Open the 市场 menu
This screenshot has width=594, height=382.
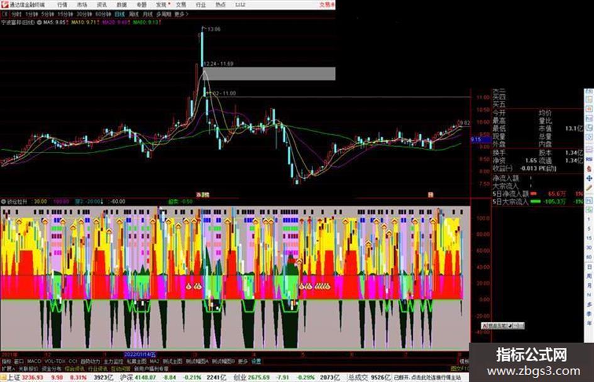82,5
